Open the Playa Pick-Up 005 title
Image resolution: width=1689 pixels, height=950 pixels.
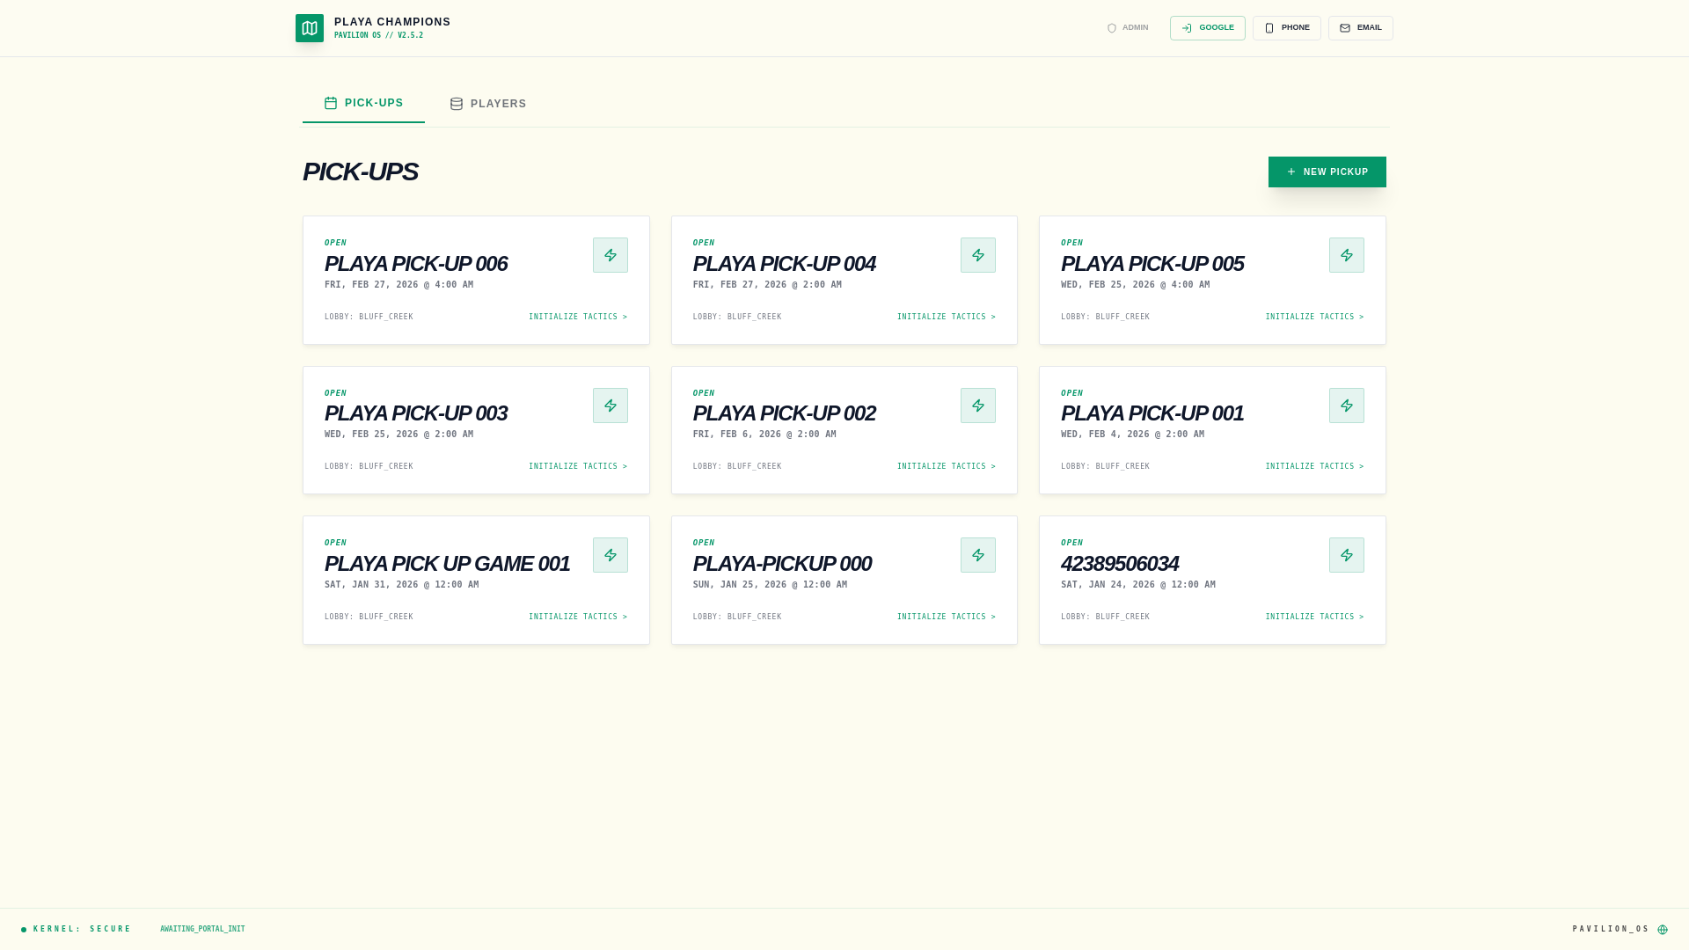(1152, 264)
